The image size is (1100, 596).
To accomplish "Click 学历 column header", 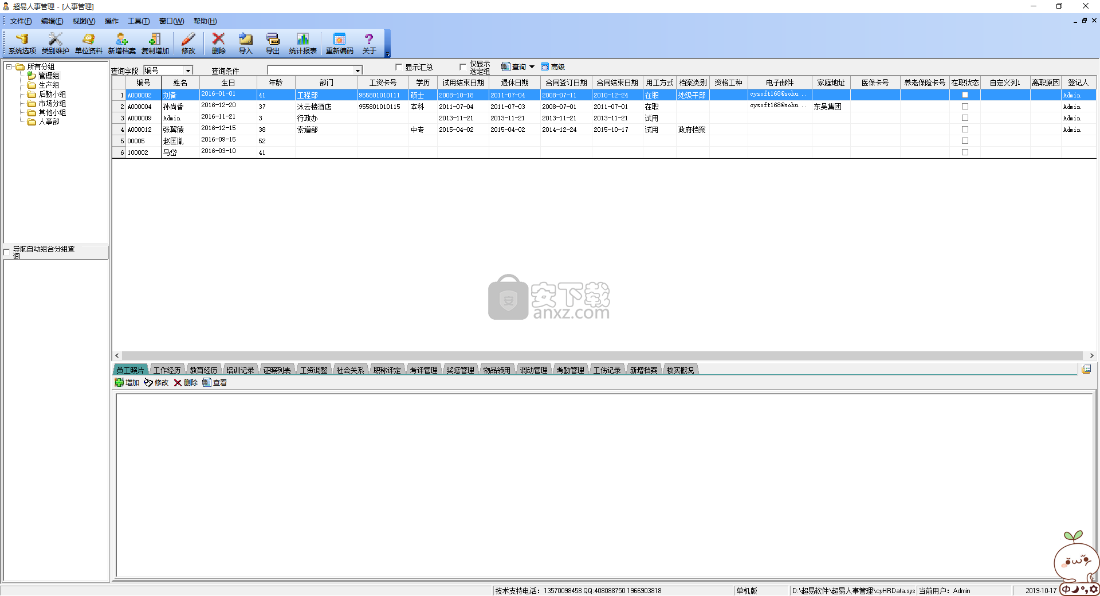I will (423, 83).
